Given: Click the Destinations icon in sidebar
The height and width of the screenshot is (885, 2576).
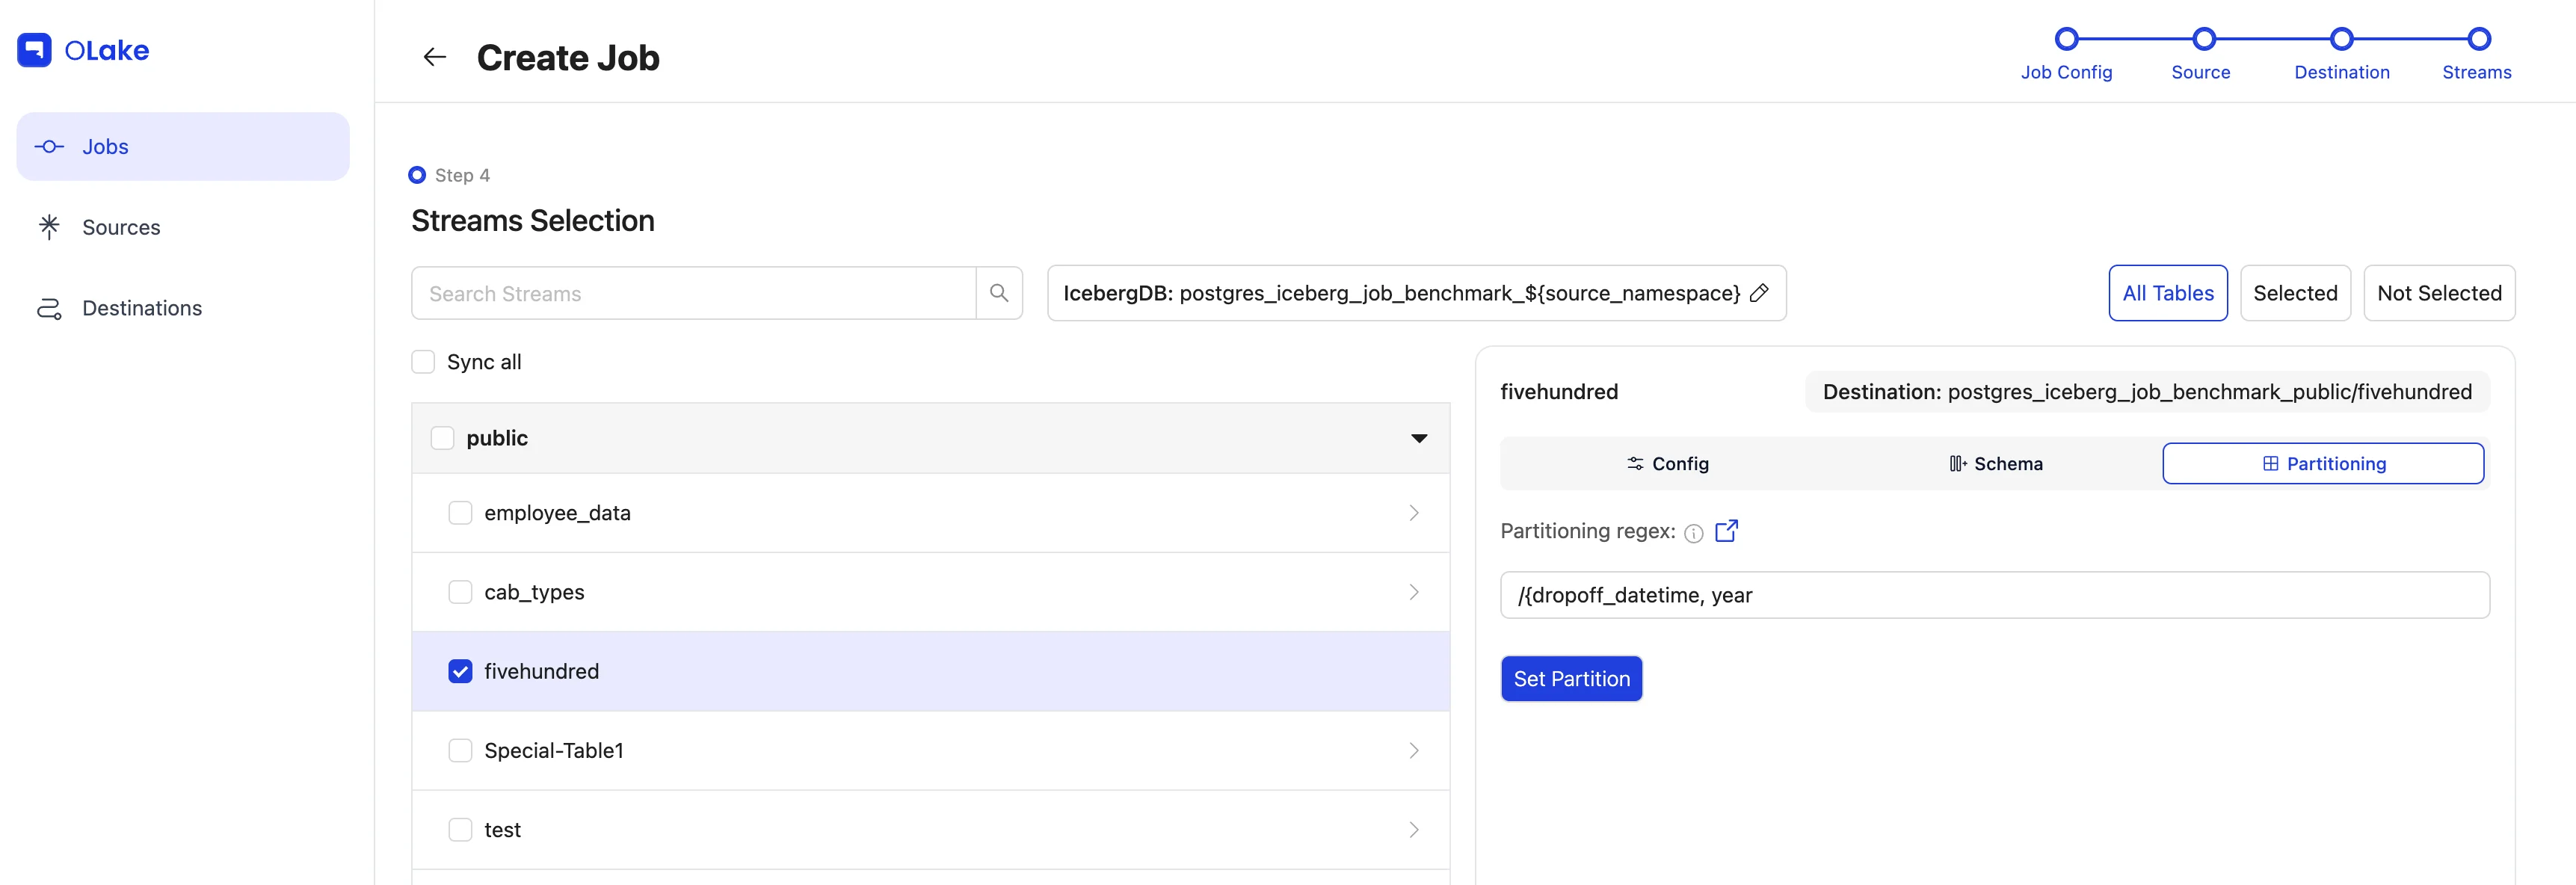Looking at the screenshot, I should (49, 308).
